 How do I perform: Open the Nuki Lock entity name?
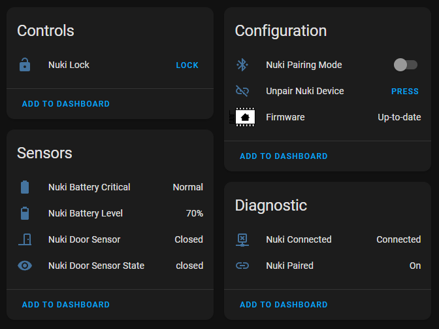[x=69, y=65]
